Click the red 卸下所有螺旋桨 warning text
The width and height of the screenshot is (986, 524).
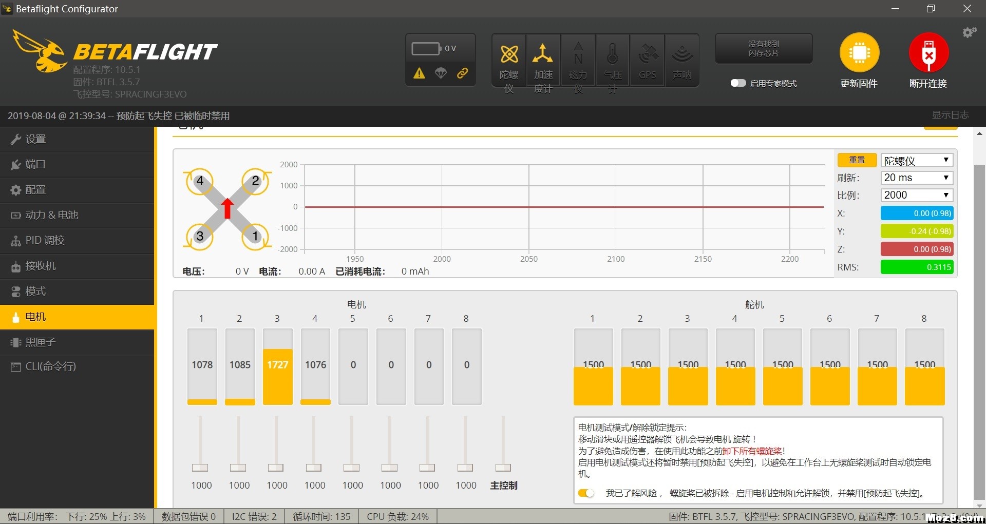point(752,451)
